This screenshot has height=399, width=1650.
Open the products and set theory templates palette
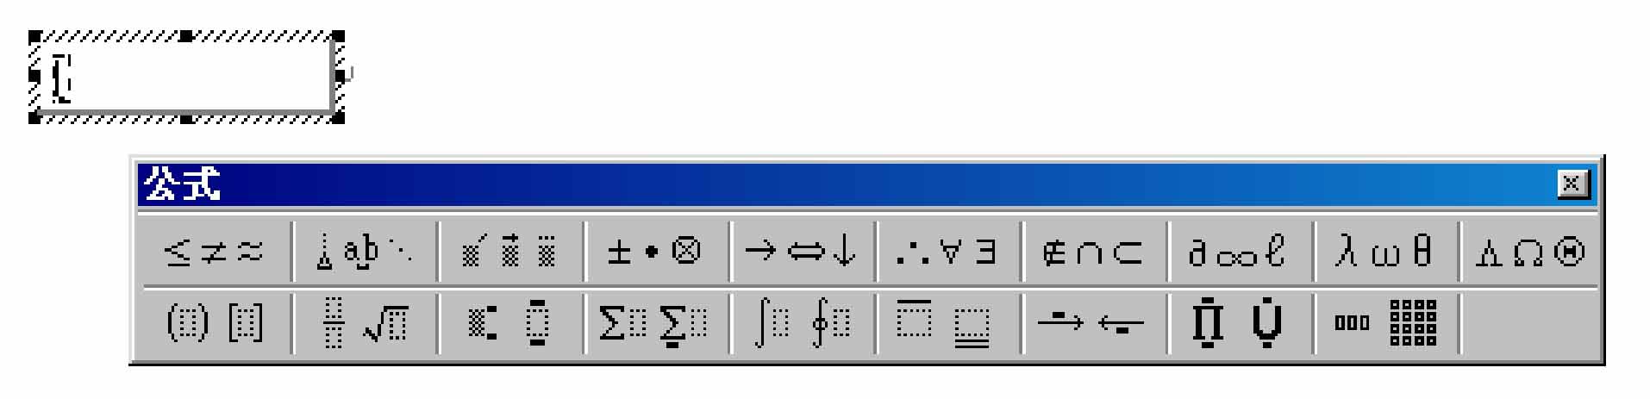1239,324
